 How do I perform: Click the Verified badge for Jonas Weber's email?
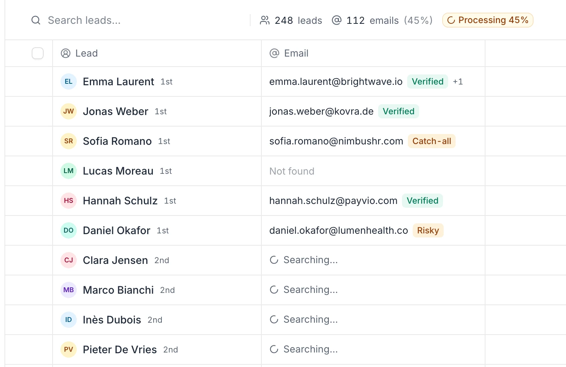[x=399, y=111]
